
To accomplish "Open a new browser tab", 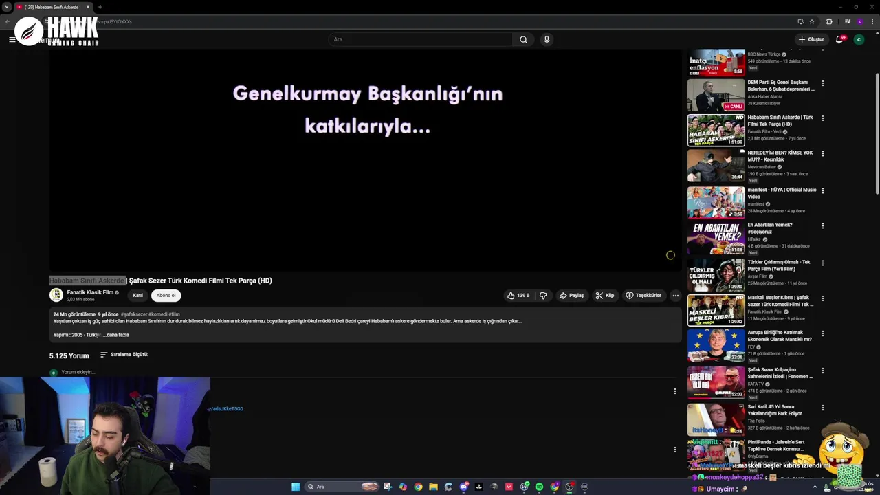I will coord(100,7).
